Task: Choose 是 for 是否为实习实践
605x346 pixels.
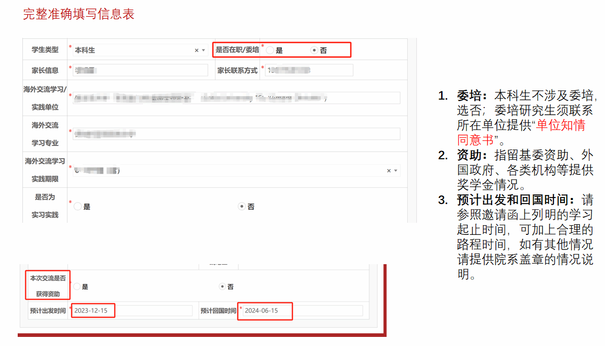Action: (x=77, y=206)
